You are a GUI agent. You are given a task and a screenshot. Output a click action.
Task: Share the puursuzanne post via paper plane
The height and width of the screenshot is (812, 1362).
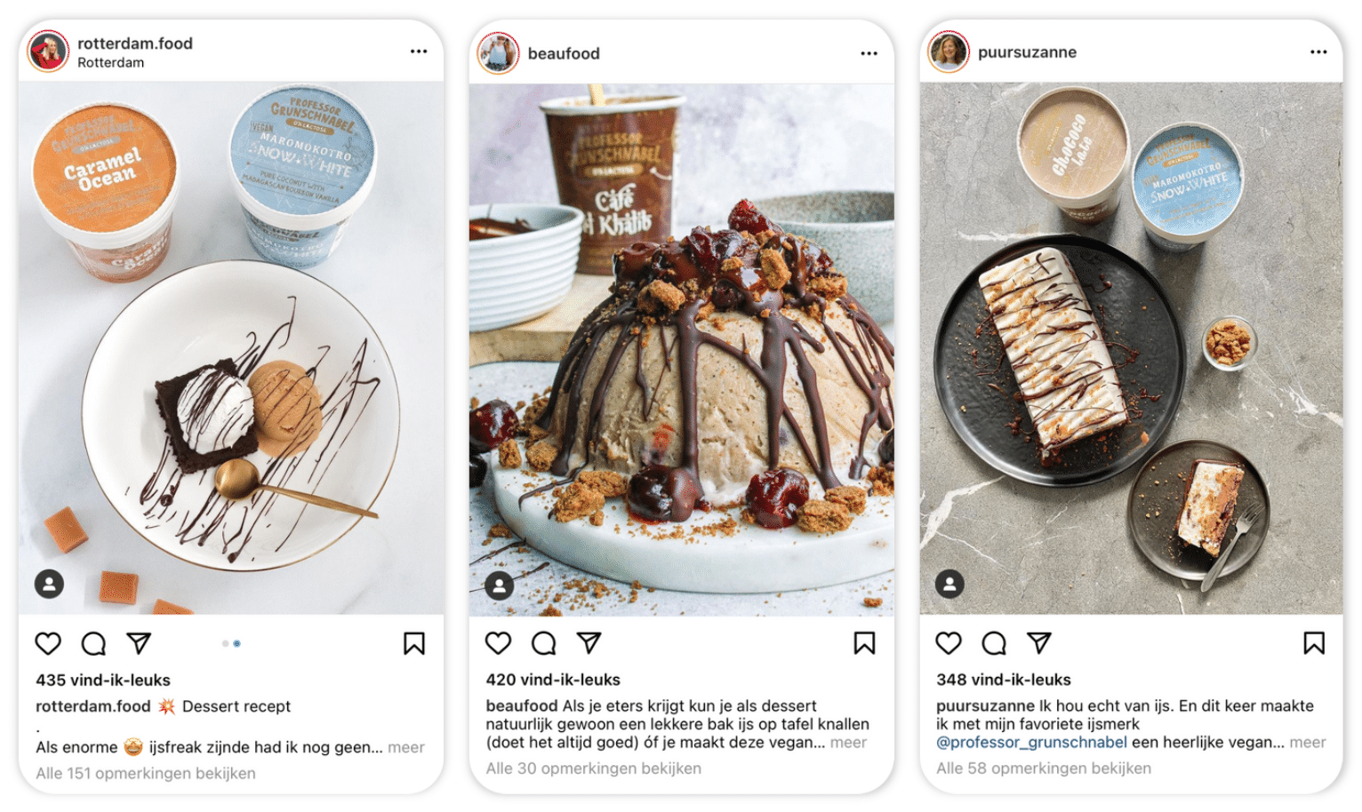click(x=1039, y=642)
